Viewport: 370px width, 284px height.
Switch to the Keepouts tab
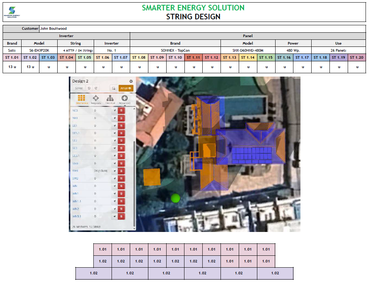coord(96,100)
